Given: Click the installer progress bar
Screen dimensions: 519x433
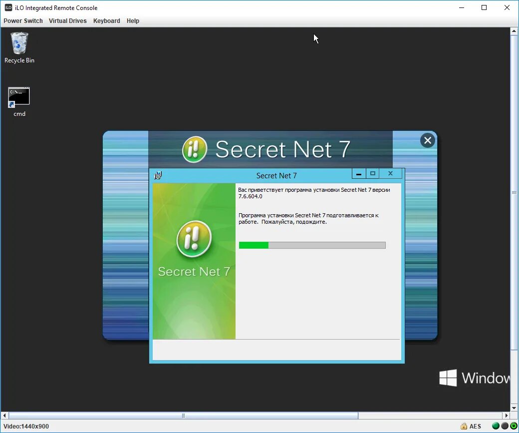Looking at the screenshot, I should pos(312,245).
